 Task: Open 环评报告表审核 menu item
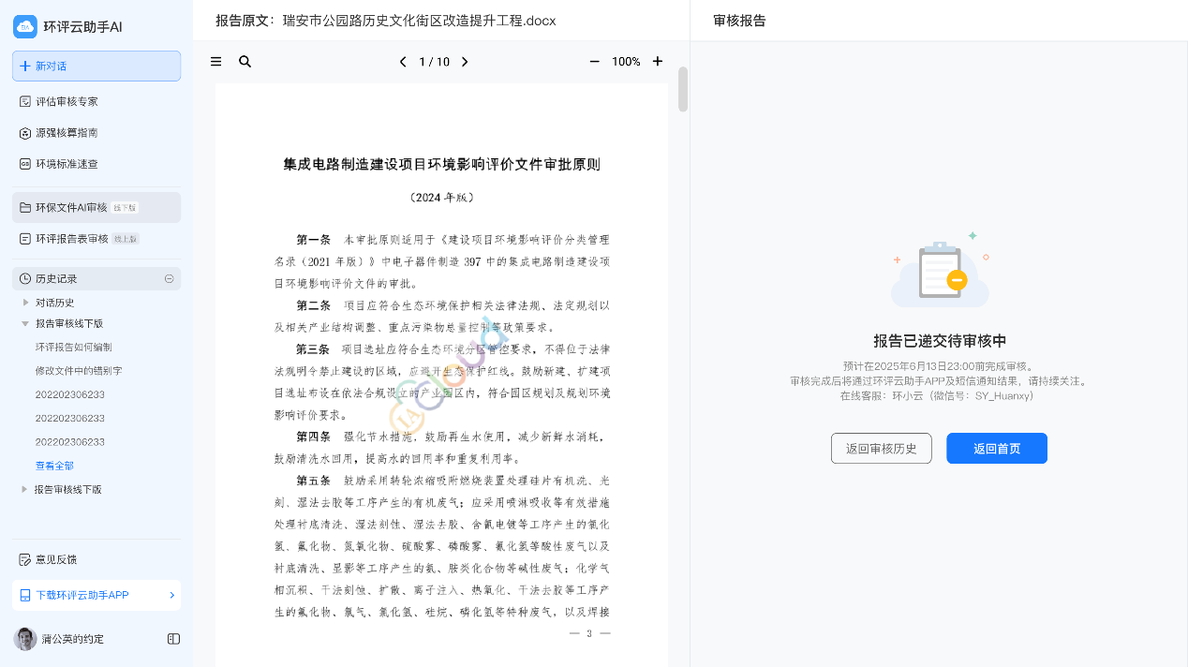(x=97, y=239)
